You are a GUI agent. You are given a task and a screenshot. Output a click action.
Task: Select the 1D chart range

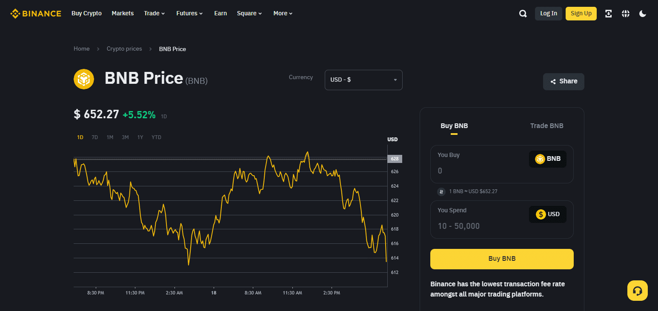point(80,137)
